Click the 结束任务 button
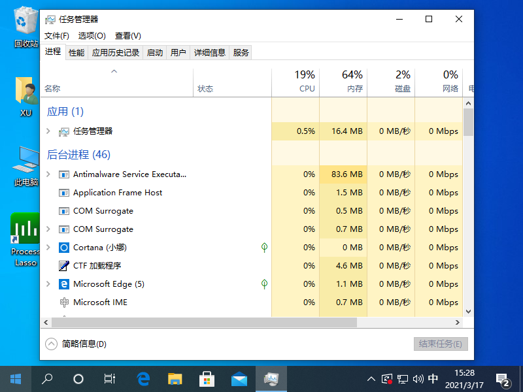The height and width of the screenshot is (392, 523). coord(441,344)
